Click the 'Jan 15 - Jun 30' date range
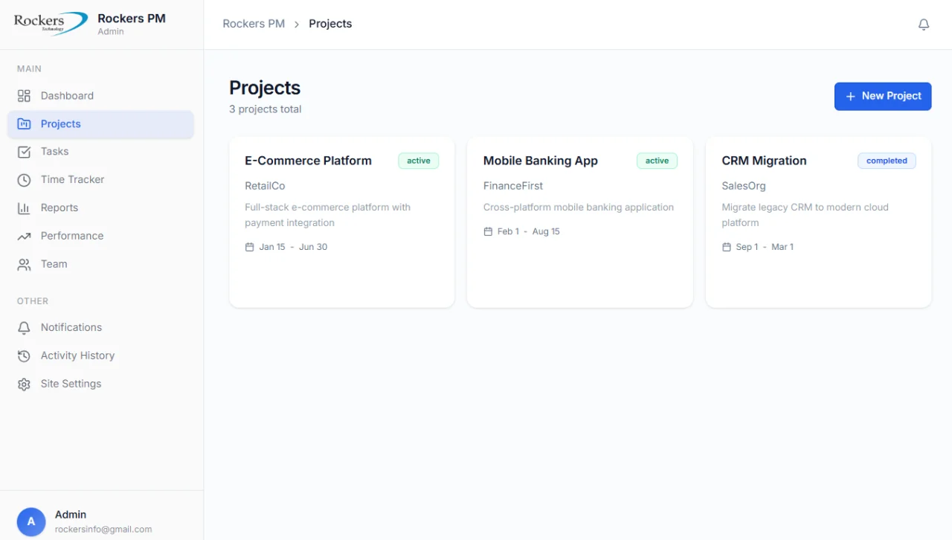The image size is (952, 540). [293, 247]
